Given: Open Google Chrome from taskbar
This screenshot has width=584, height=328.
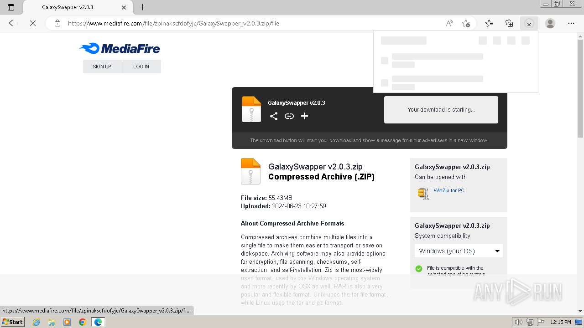Looking at the screenshot, I should click(83, 322).
